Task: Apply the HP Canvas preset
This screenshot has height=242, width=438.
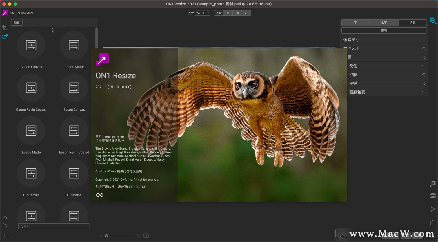Action: pos(31,173)
